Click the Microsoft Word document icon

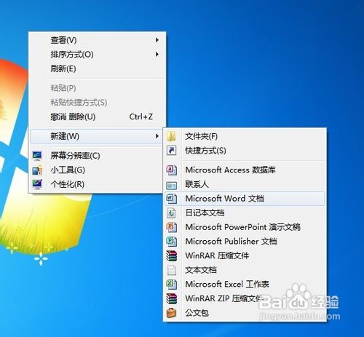pos(172,199)
